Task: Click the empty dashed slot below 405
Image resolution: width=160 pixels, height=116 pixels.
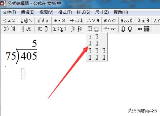Action: (23, 73)
